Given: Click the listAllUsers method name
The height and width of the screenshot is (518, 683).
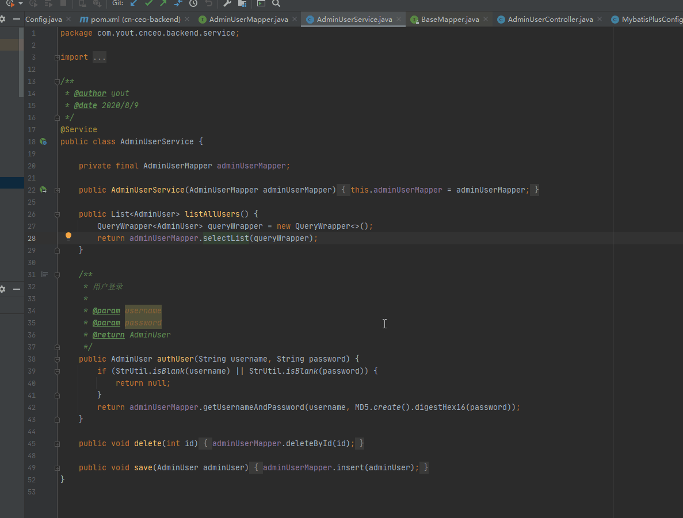Looking at the screenshot, I should point(212,214).
